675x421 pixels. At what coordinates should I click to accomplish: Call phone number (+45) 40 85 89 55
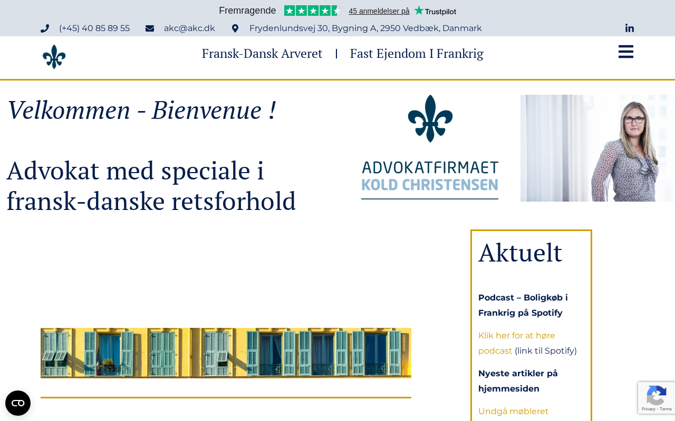pyautogui.click(x=94, y=28)
